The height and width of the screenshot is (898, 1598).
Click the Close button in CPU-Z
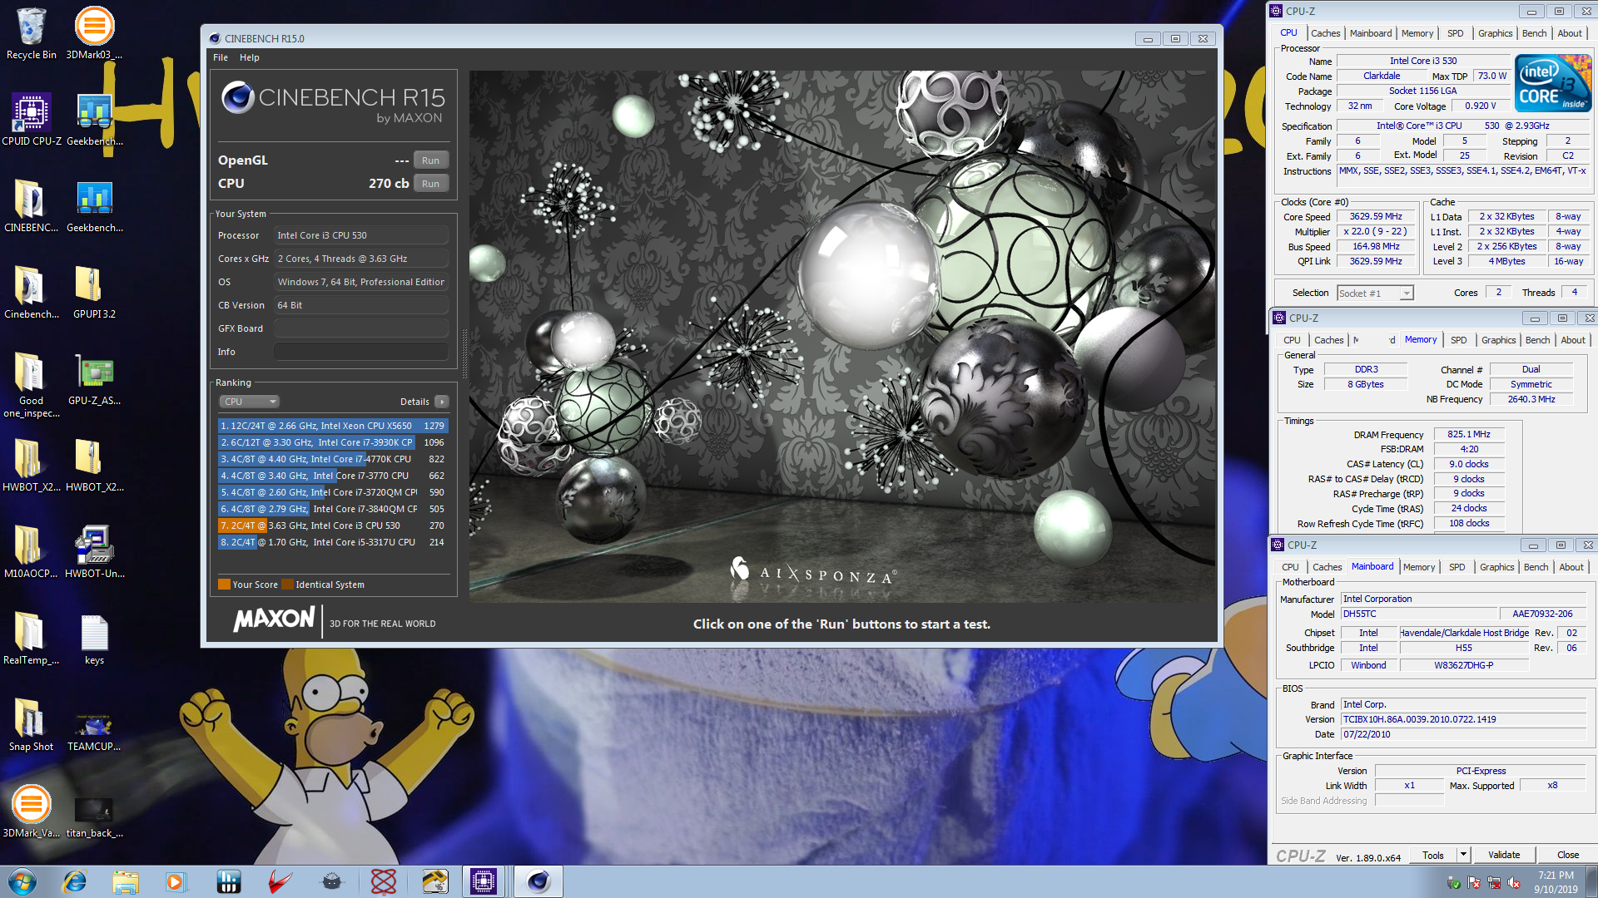pyautogui.click(x=1567, y=855)
